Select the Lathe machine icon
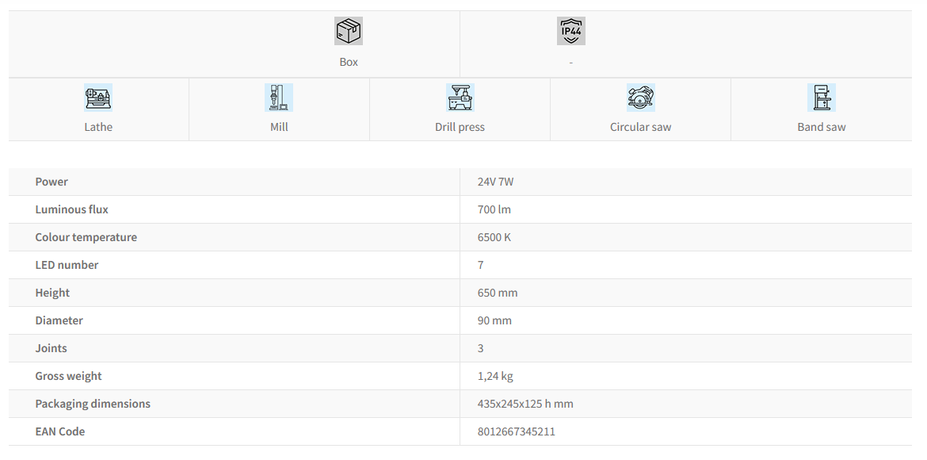Screen dimensions: 927x460 98,98
